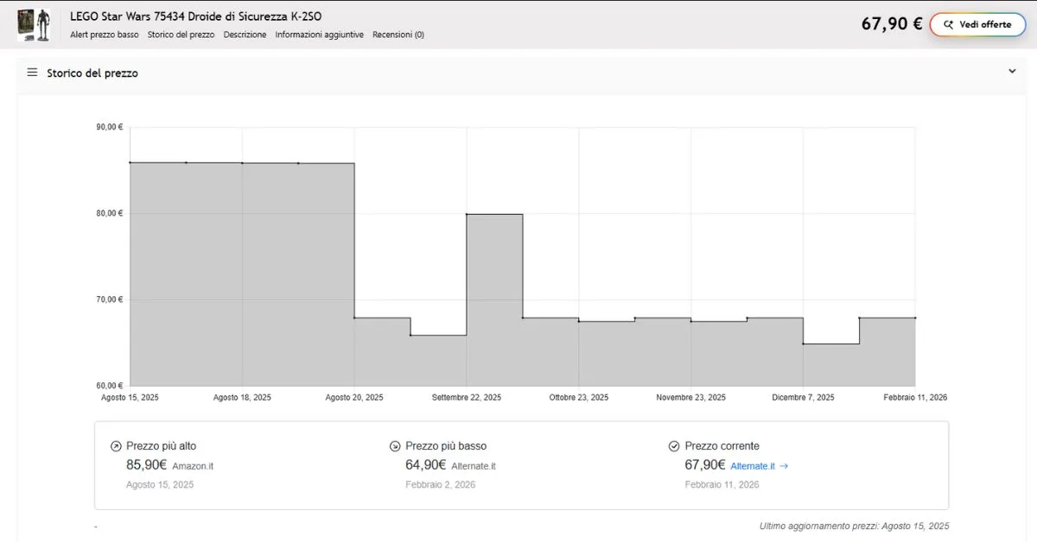Open the Alert prezzo basso tab
Image resolution: width=1037 pixels, height=542 pixels.
click(105, 35)
